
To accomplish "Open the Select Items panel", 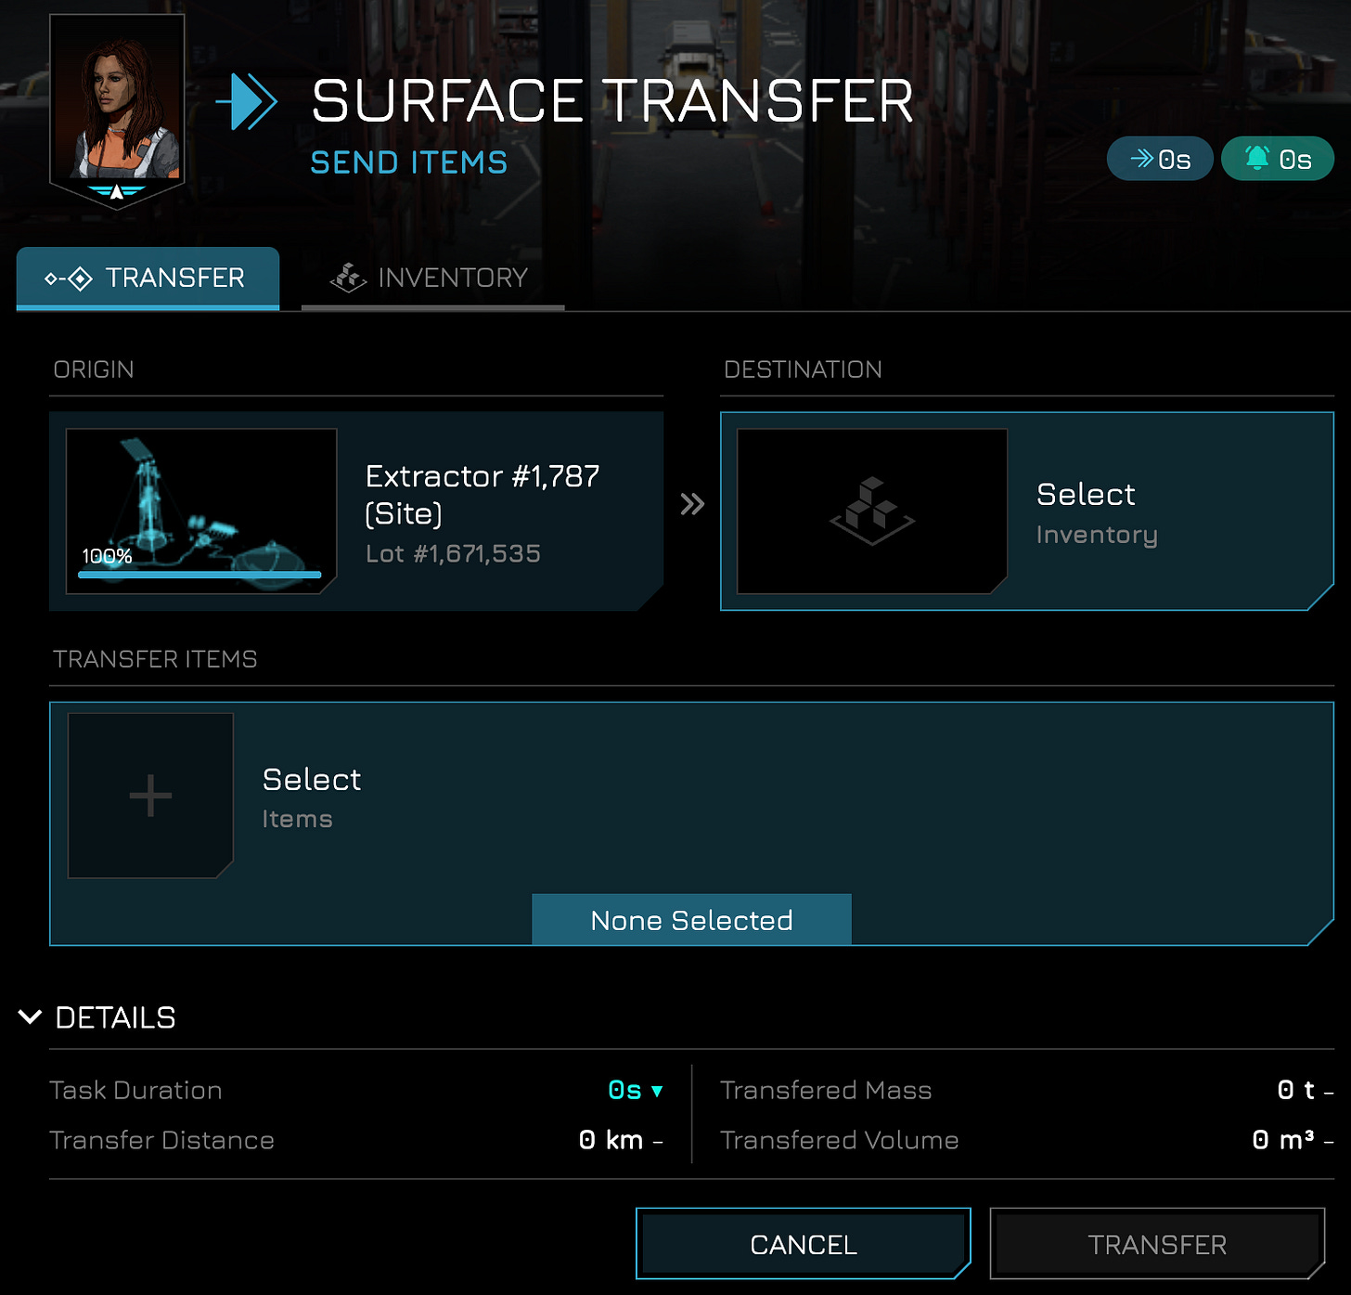I will click(x=691, y=823).
